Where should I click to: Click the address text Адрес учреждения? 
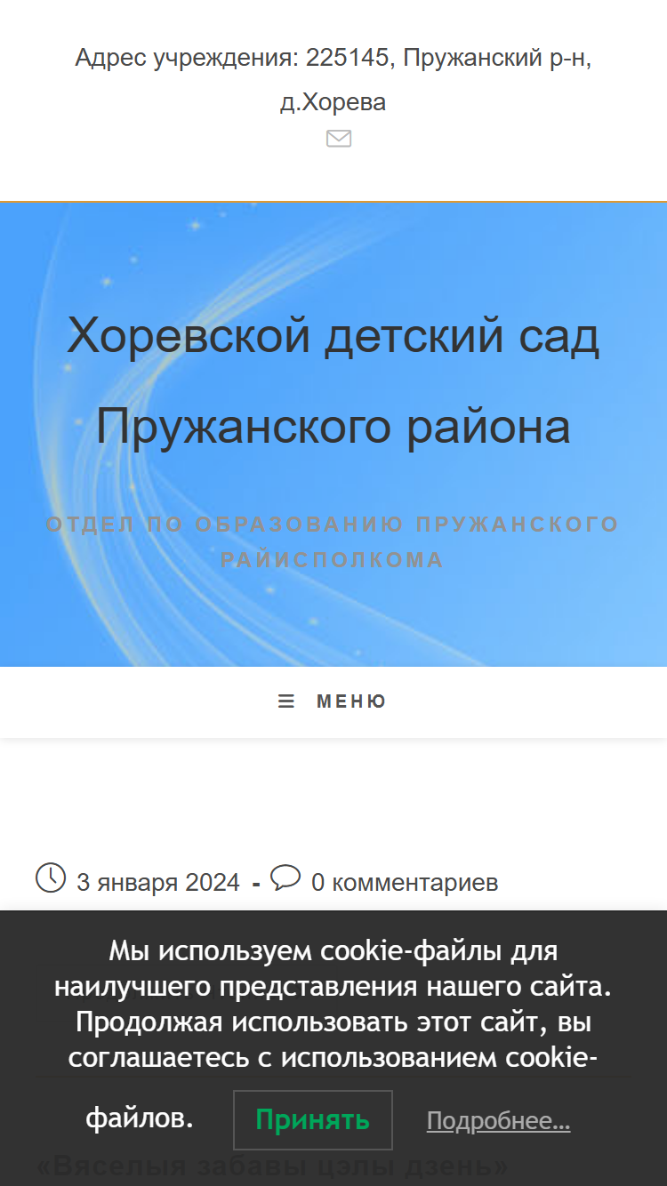click(x=333, y=80)
